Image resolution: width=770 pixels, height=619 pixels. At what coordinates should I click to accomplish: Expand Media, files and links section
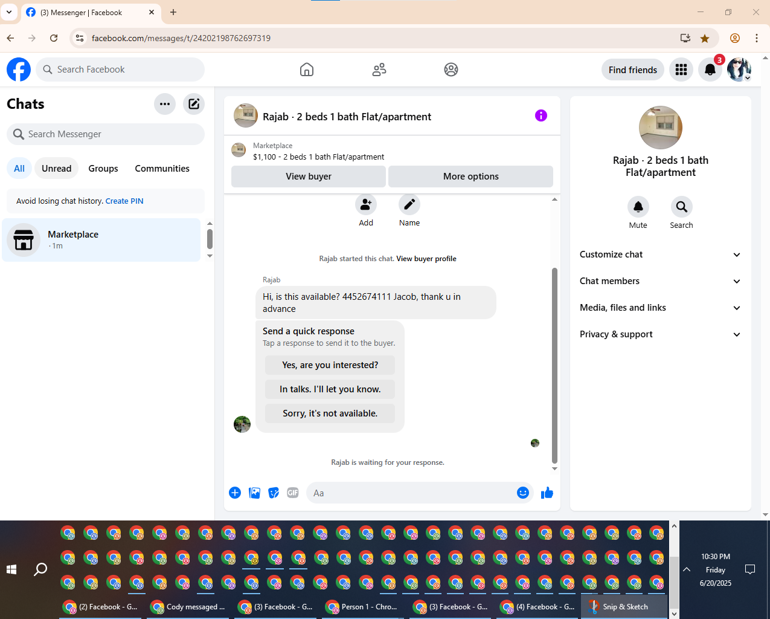pos(661,308)
